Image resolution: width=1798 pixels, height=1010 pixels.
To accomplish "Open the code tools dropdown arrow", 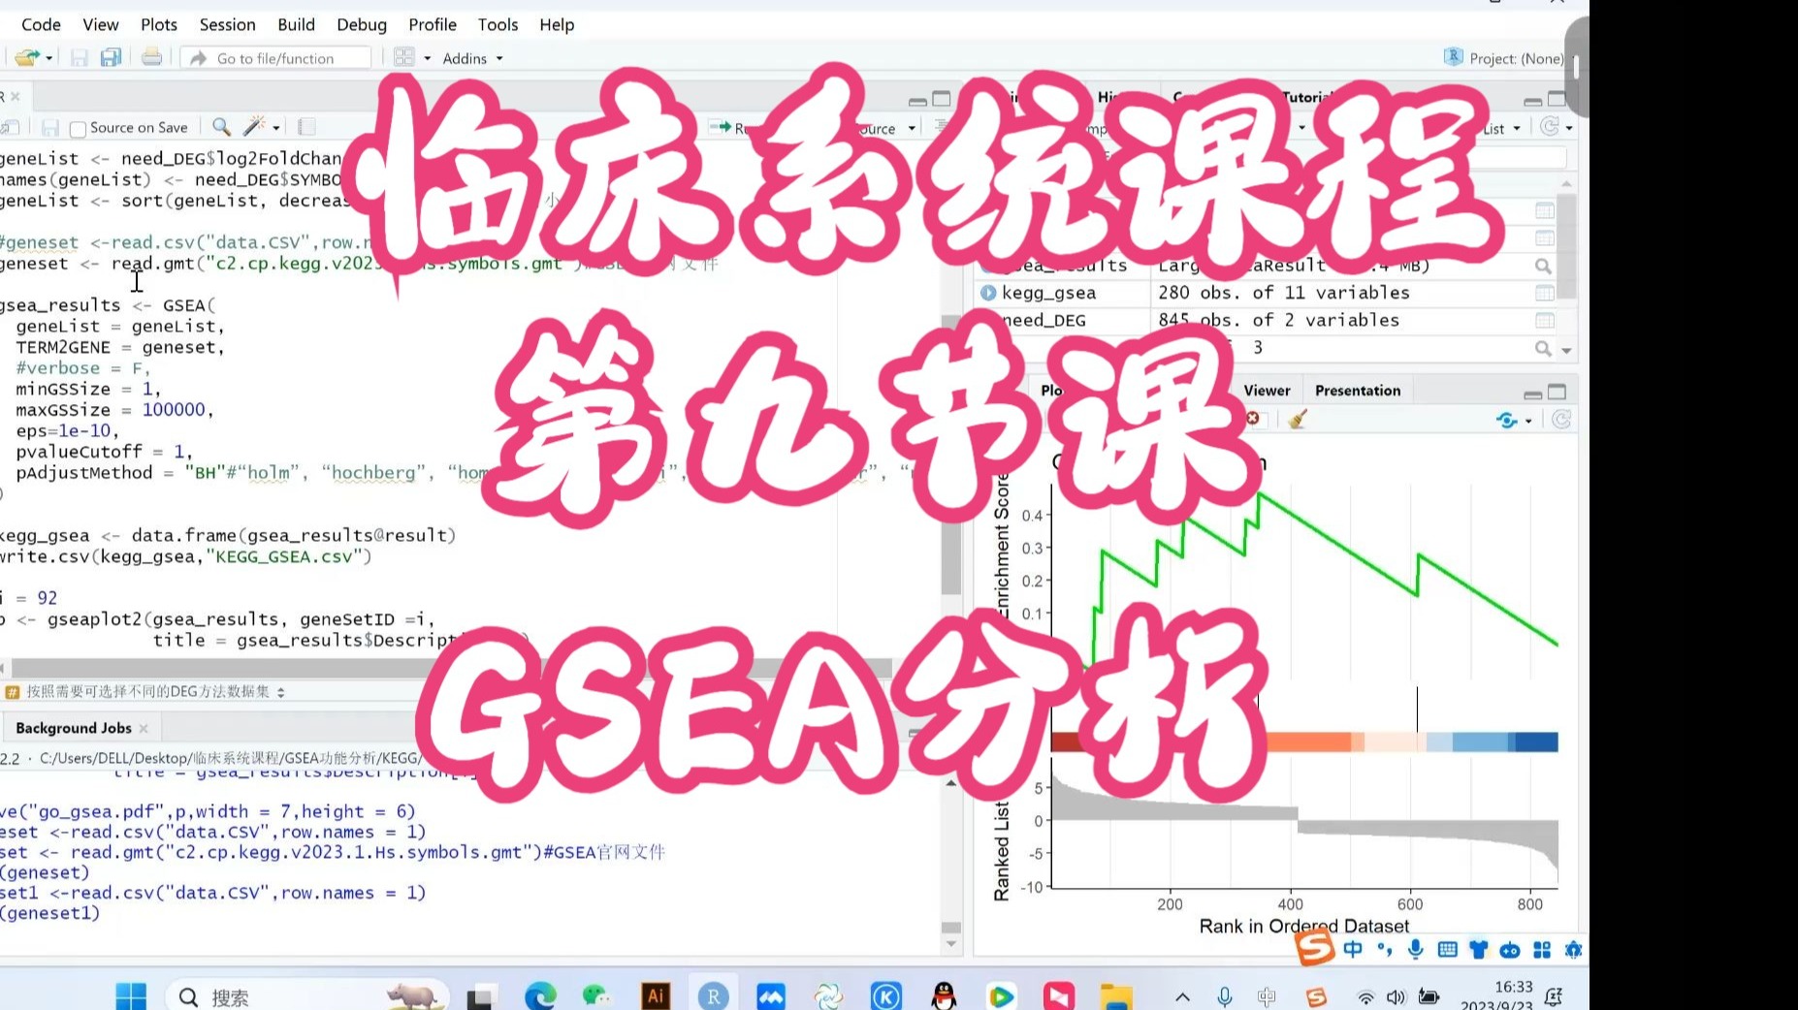I will point(273,127).
